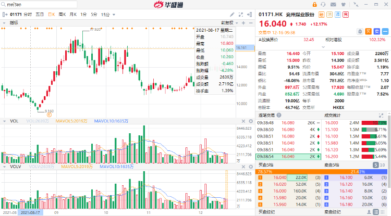The height and width of the screenshot is (216, 391).
Task: Click the compact mode arrows icon in title bar
Action: 356,5
